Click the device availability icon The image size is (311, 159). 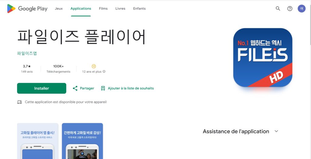(19, 102)
